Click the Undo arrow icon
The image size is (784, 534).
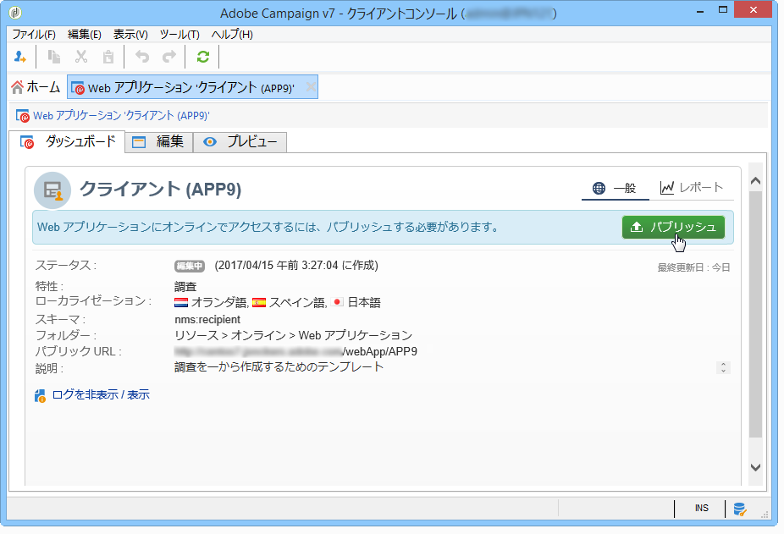pyautogui.click(x=142, y=57)
